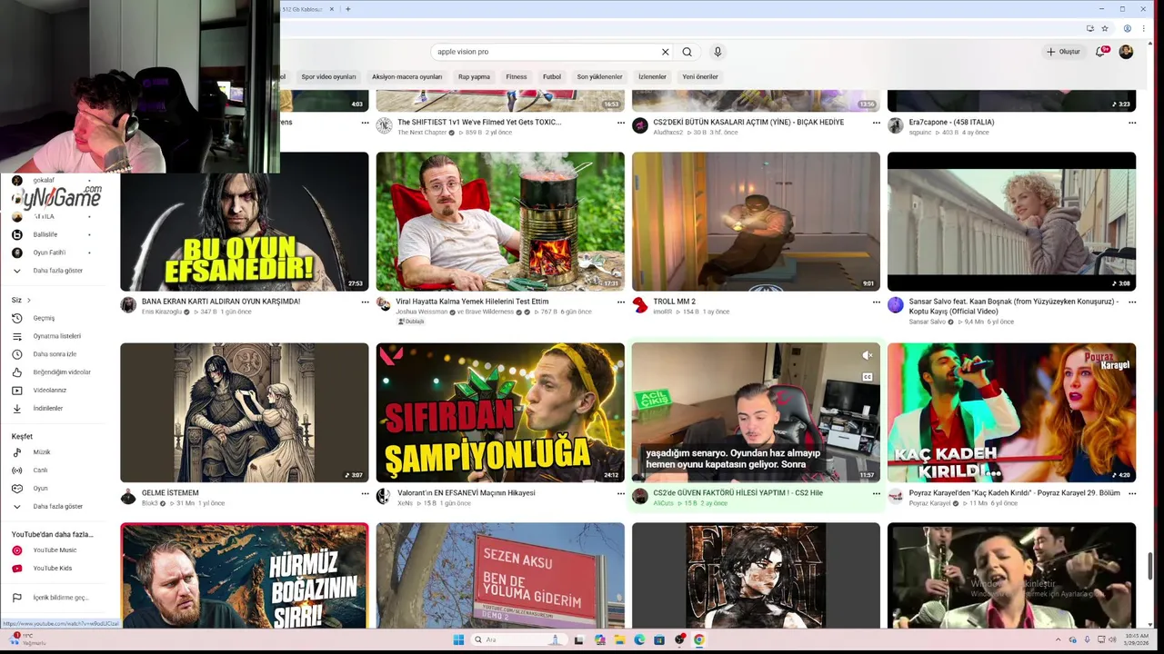Select the Son yüklenenler chip
The width and height of the screenshot is (1164, 654).
599,77
